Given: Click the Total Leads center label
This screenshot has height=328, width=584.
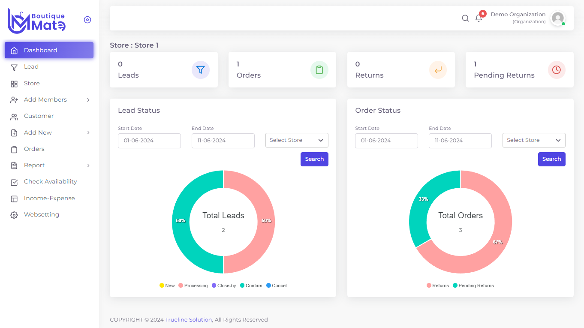Looking at the screenshot, I should (x=223, y=216).
